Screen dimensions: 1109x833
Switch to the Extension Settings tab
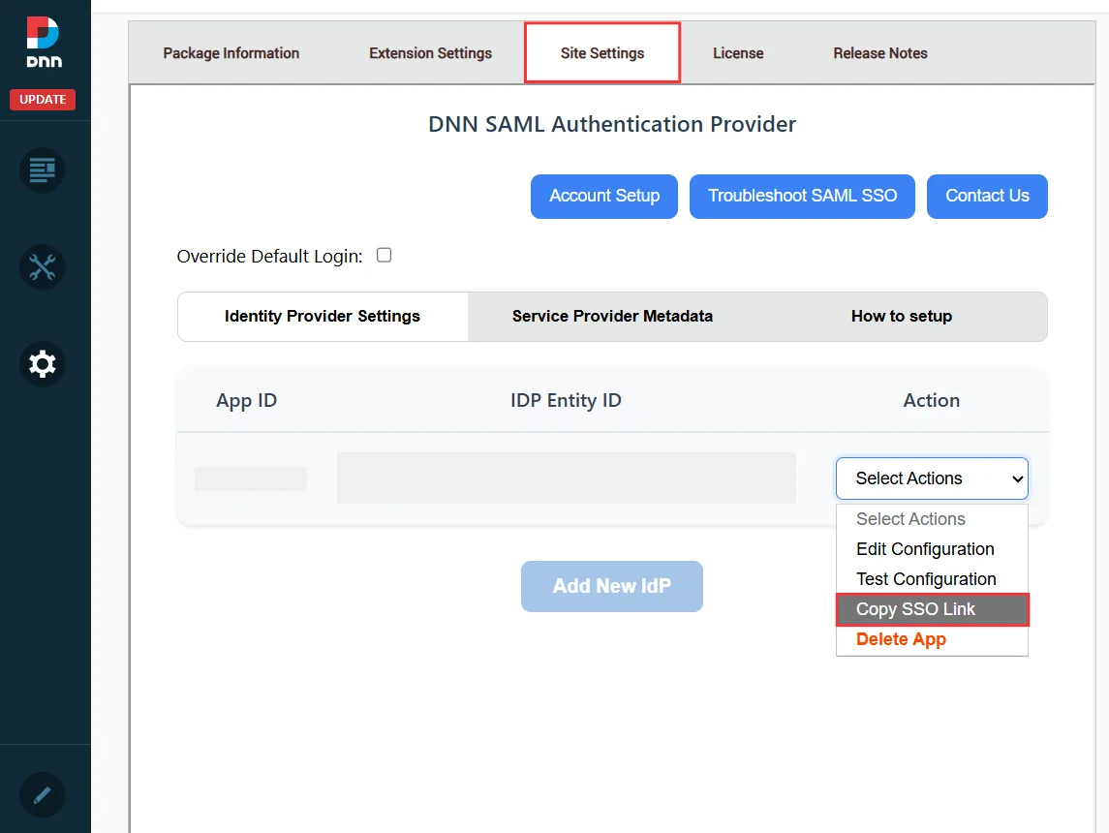pyautogui.click(x=430, y=53)
